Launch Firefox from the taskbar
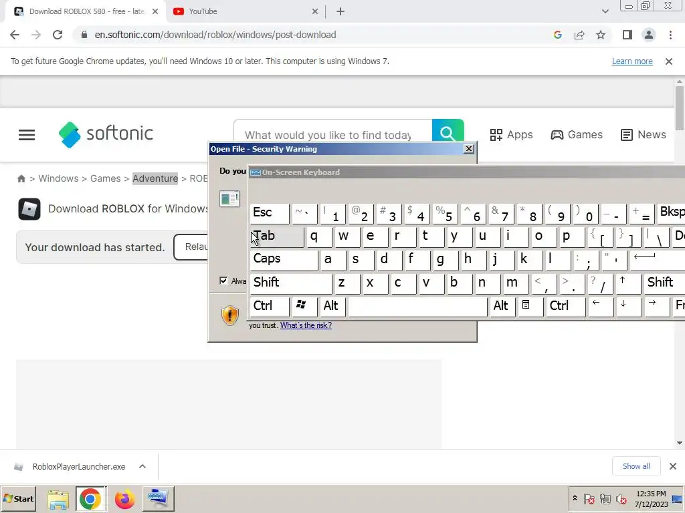 coord(124,499)
